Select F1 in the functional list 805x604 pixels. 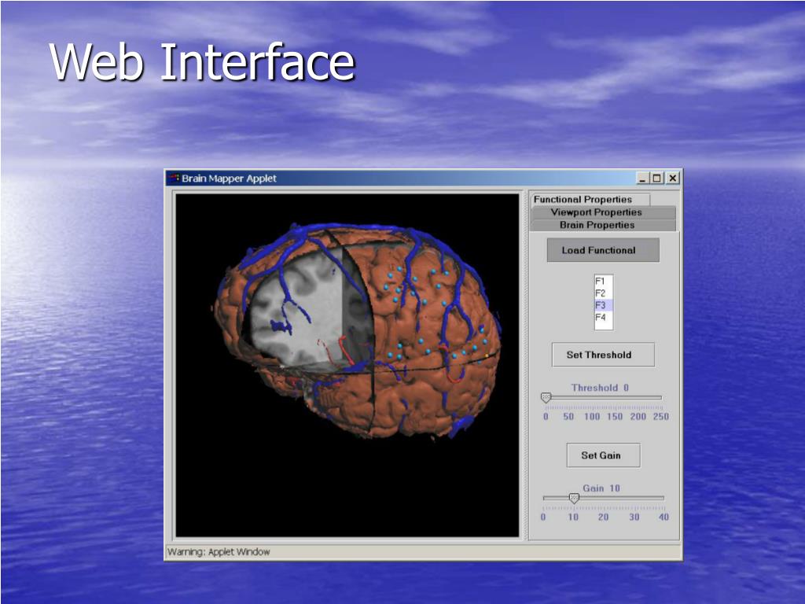coord(603,281)
